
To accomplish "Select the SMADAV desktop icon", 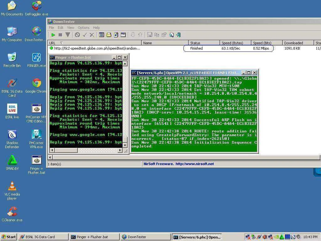I will pyautogui.click(x=12, y=163).
